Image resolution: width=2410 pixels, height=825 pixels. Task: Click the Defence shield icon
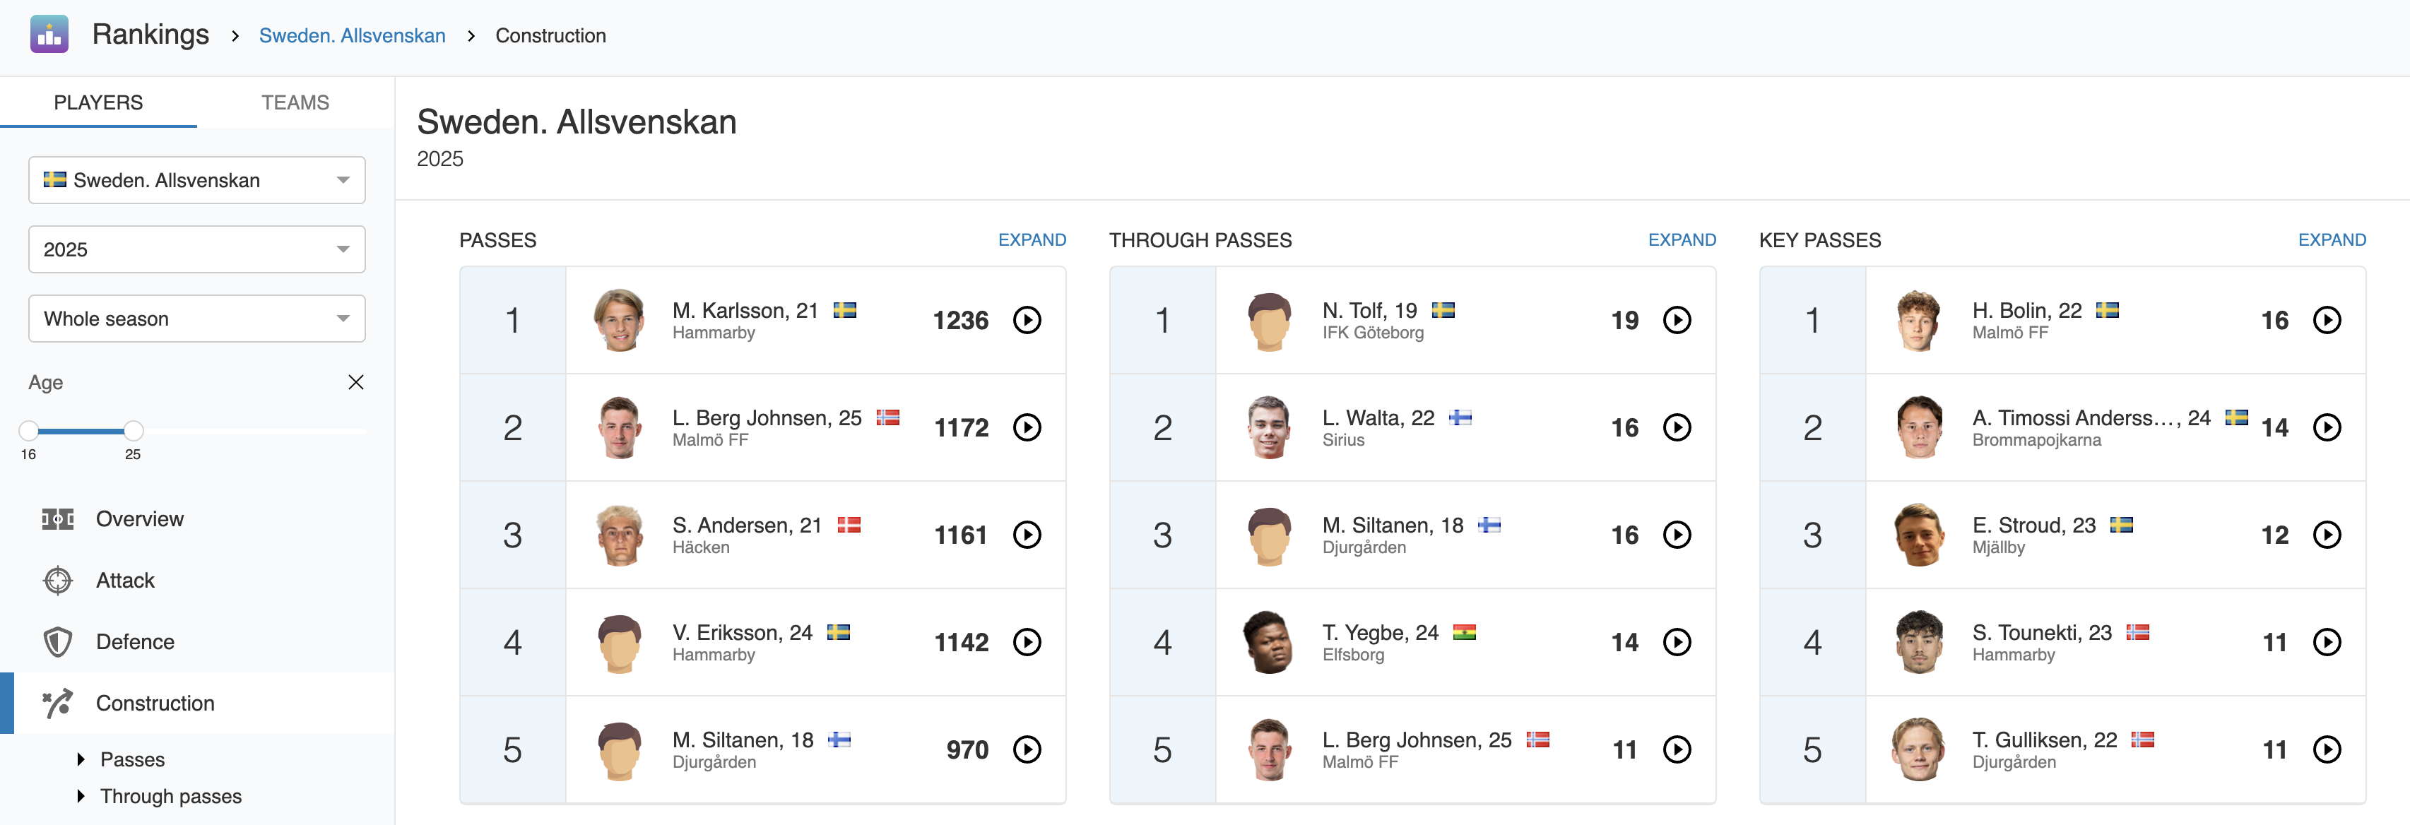58,641
